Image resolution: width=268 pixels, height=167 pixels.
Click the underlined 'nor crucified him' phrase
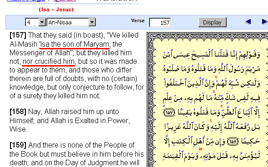tap(49, 62)
